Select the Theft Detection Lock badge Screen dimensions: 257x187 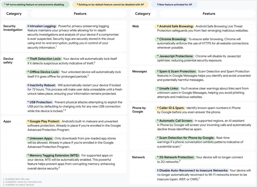[x=44, y=59]
